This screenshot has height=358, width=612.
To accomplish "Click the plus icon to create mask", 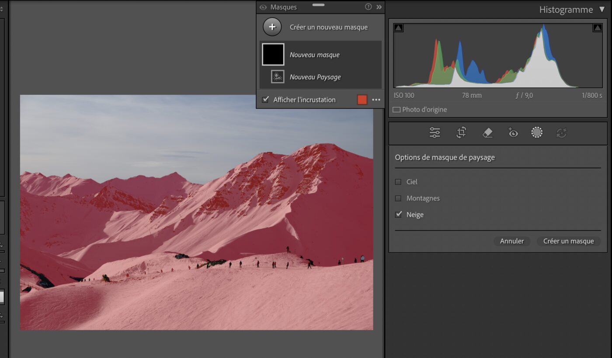I will coord(272,27).
